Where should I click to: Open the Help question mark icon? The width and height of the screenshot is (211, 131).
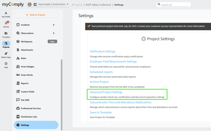point(6,65)
